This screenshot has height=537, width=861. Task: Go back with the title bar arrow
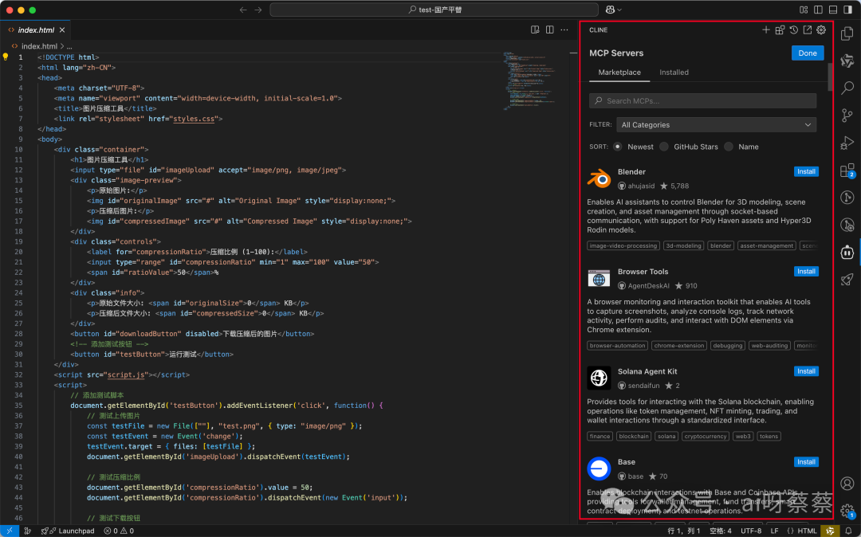(243, 10)
